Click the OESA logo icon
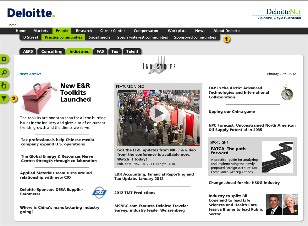This screenshot has height=226, width=308. pyautogui.click(x=99, y=192)
